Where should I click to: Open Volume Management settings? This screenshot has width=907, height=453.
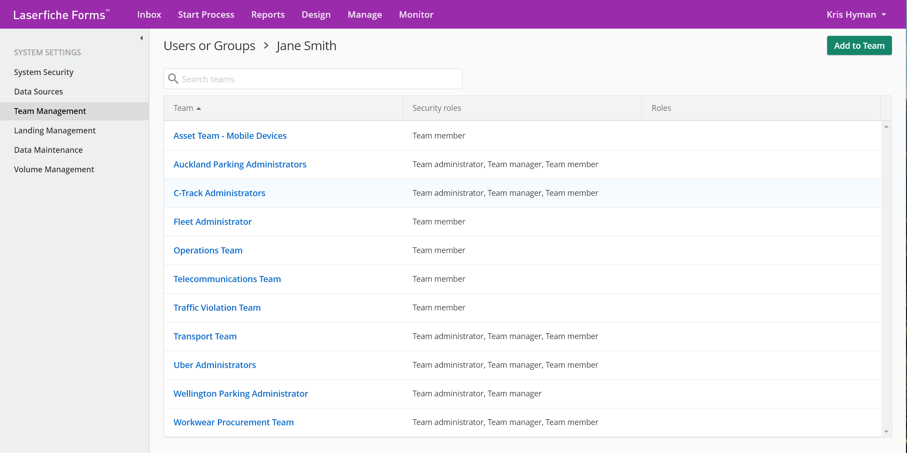click(x=54, y=170)
